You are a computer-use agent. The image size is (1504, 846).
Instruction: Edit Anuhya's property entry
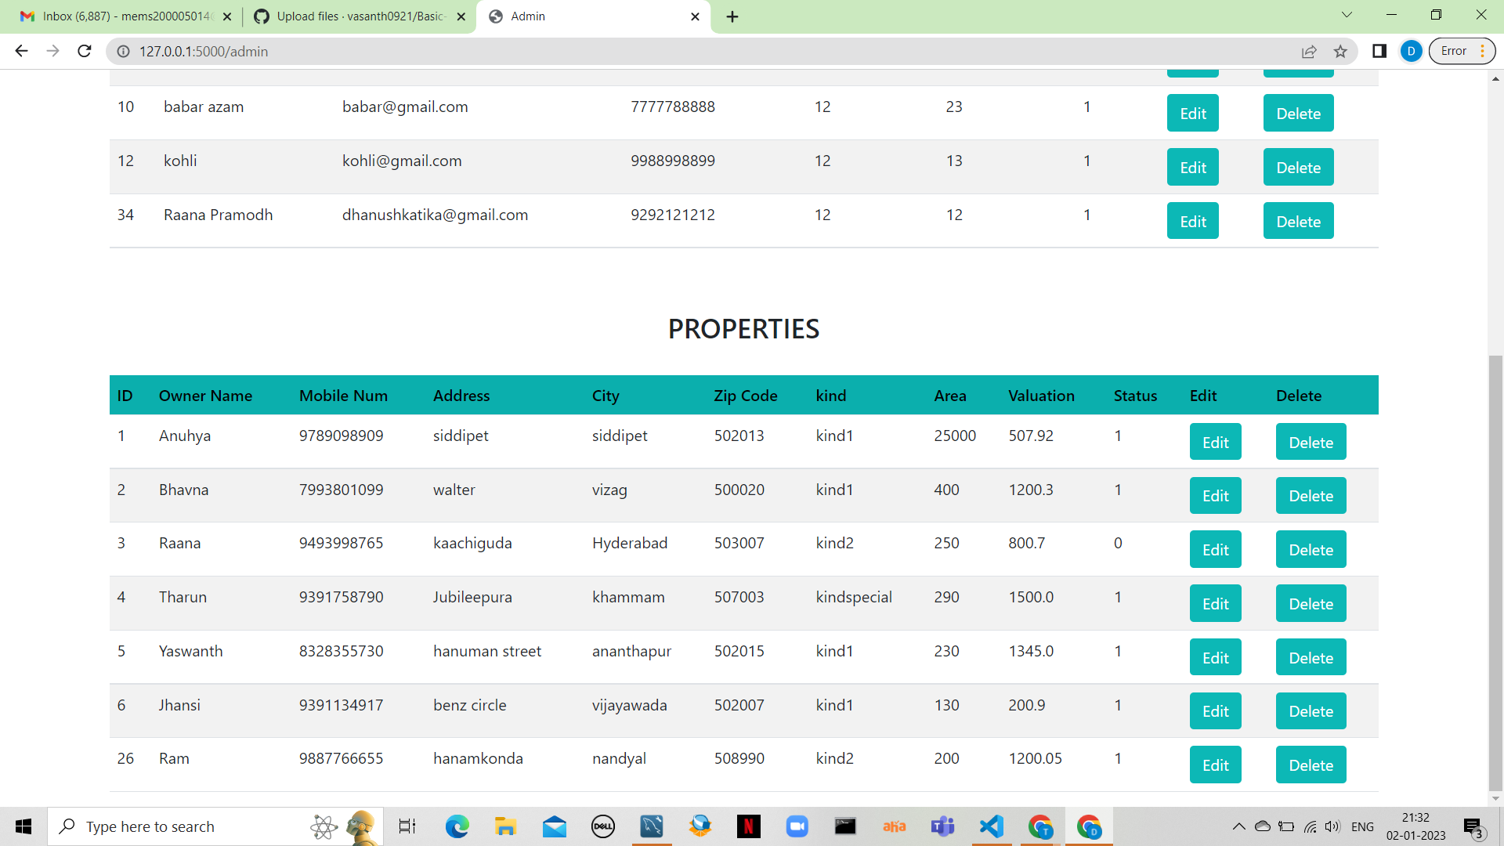[1215, 441]
